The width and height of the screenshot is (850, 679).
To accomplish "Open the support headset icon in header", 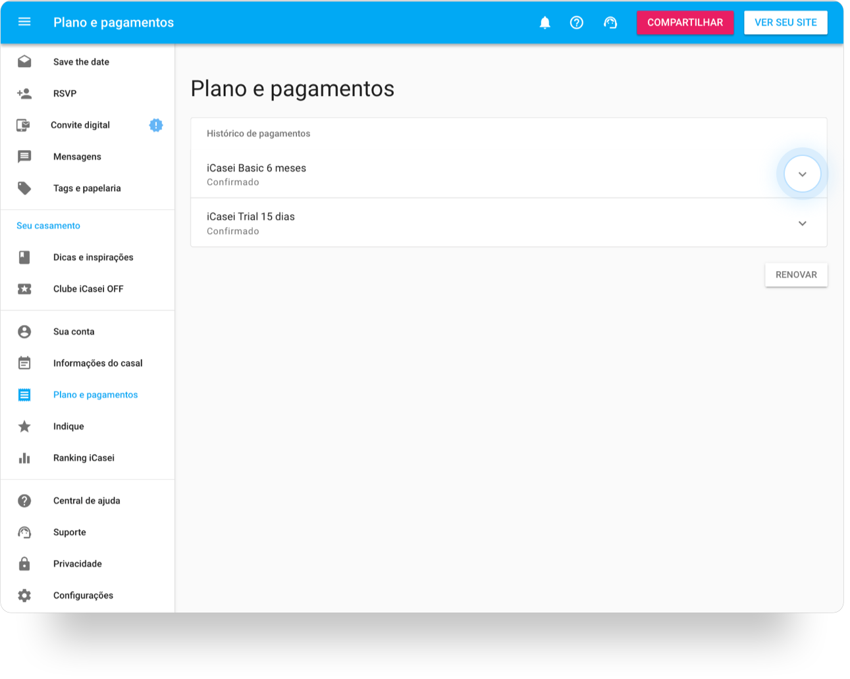I will tap(610, 22).
